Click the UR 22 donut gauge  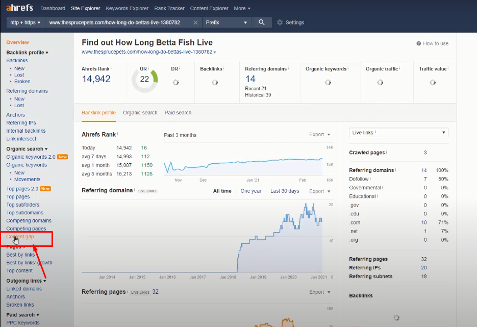pos(145,80)
